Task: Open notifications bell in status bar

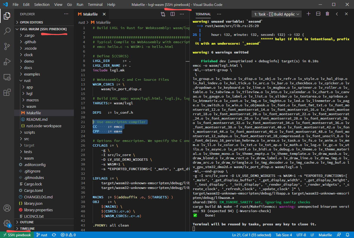Action: point(348,235)
